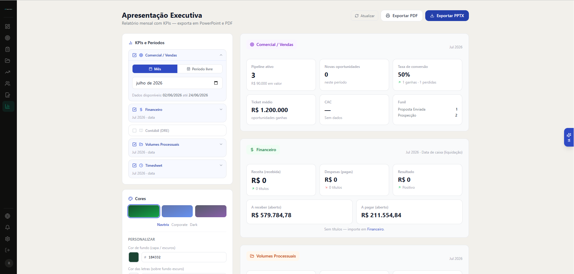574x274 pixels.
Task: Click the hex color input 1B4332
Action: [x=184, y=257]
